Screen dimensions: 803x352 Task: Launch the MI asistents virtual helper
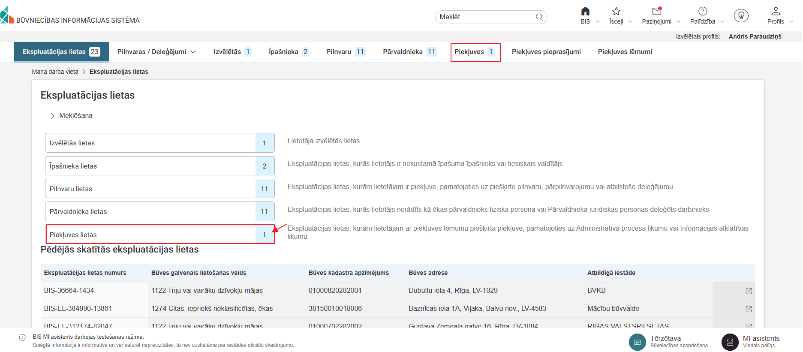(730, 342)
